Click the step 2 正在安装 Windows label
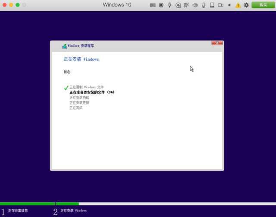Viewport: 276px width, 217px height. (x=73, y=211)
